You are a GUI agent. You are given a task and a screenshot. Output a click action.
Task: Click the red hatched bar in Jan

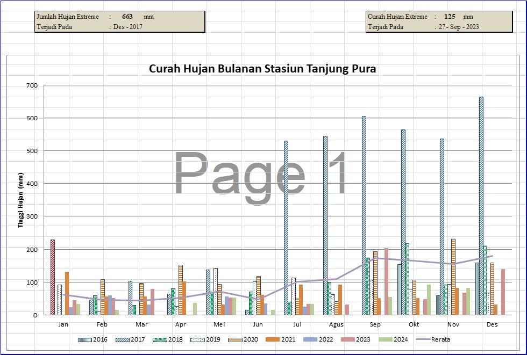tap(53, 277)
